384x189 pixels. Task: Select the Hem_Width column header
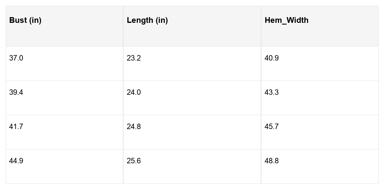[x=286, y=20]
